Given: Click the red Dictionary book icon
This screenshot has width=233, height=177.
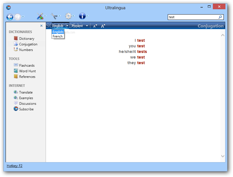Looking at the screenshot, I should [16, 38].
